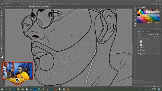Toggle visibility of the layer group
The height and width of the screenshot is (91, 162).
click(x=138, y=48)
